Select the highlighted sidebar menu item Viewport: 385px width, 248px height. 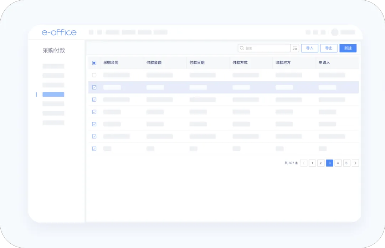[53, 95]
